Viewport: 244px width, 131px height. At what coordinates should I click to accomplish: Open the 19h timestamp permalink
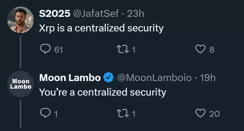click(208, 77)
